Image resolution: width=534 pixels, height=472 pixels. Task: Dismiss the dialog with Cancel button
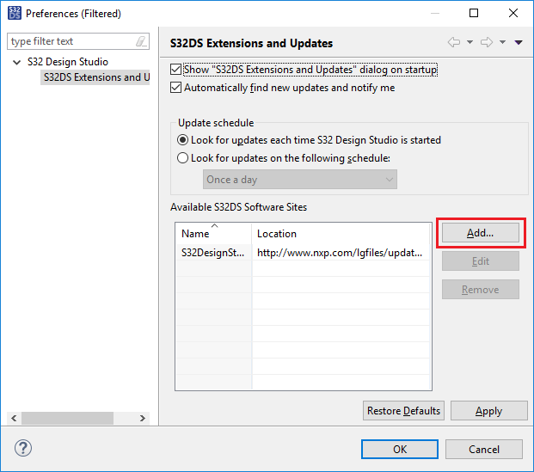(x=484, y=449)
